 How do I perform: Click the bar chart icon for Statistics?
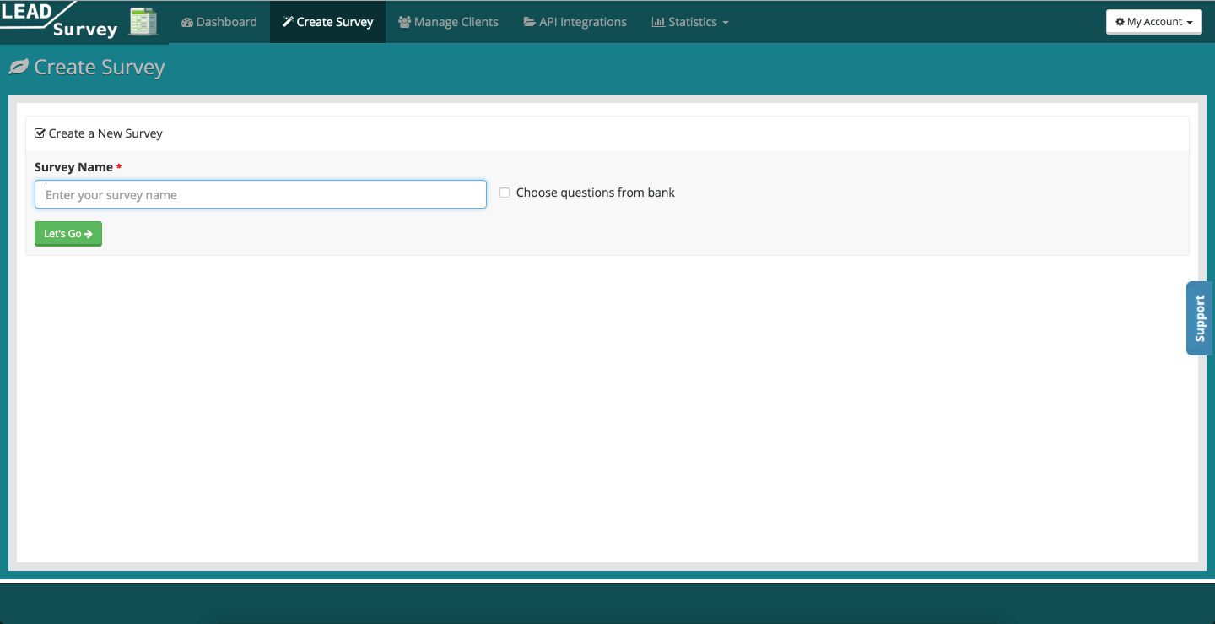pyautogui.click(x=658, y=22)
